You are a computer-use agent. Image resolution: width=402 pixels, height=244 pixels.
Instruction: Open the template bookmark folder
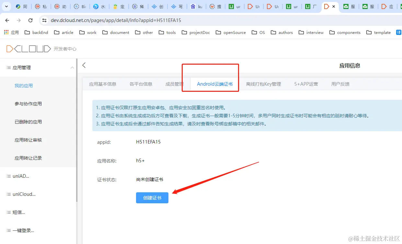coord(378,32)
